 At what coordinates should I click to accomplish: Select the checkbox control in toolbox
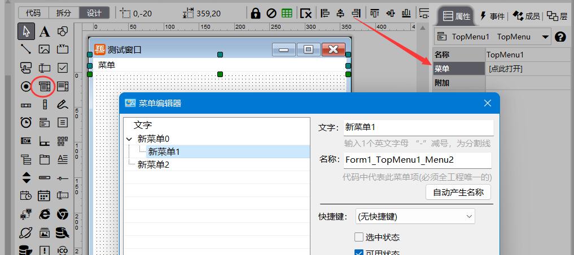point(63,68)
